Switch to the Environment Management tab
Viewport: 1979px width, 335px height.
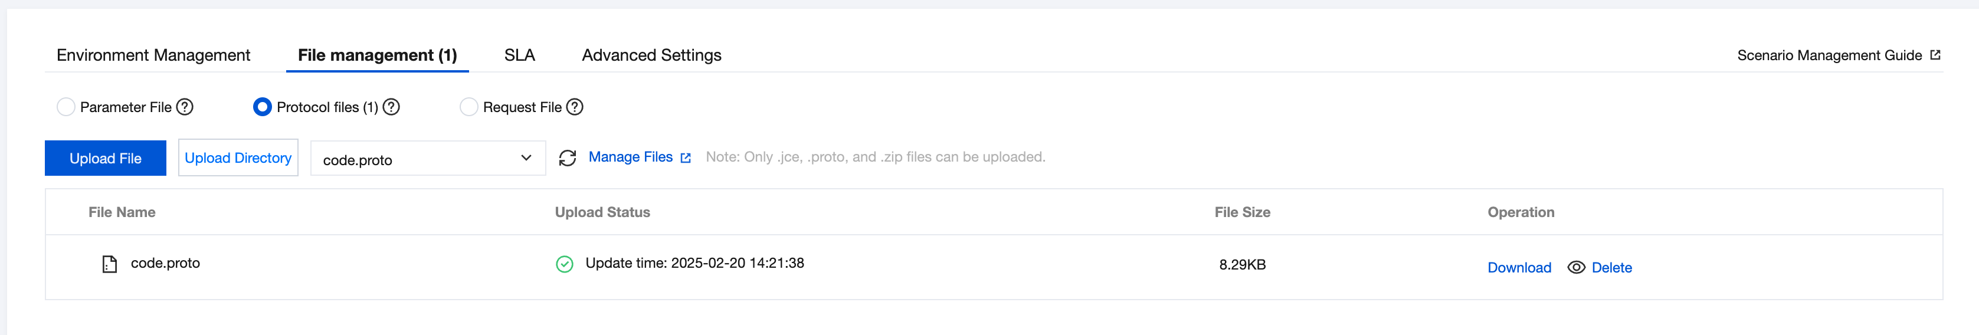(153, 55)
